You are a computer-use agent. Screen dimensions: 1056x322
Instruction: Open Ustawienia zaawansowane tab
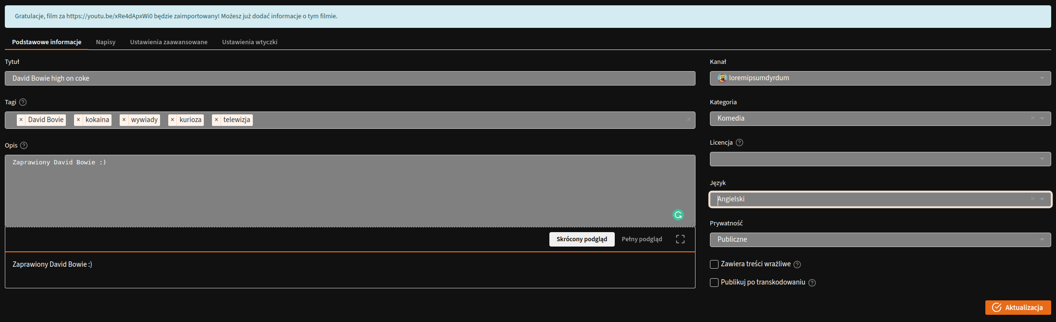click(169, 42)
